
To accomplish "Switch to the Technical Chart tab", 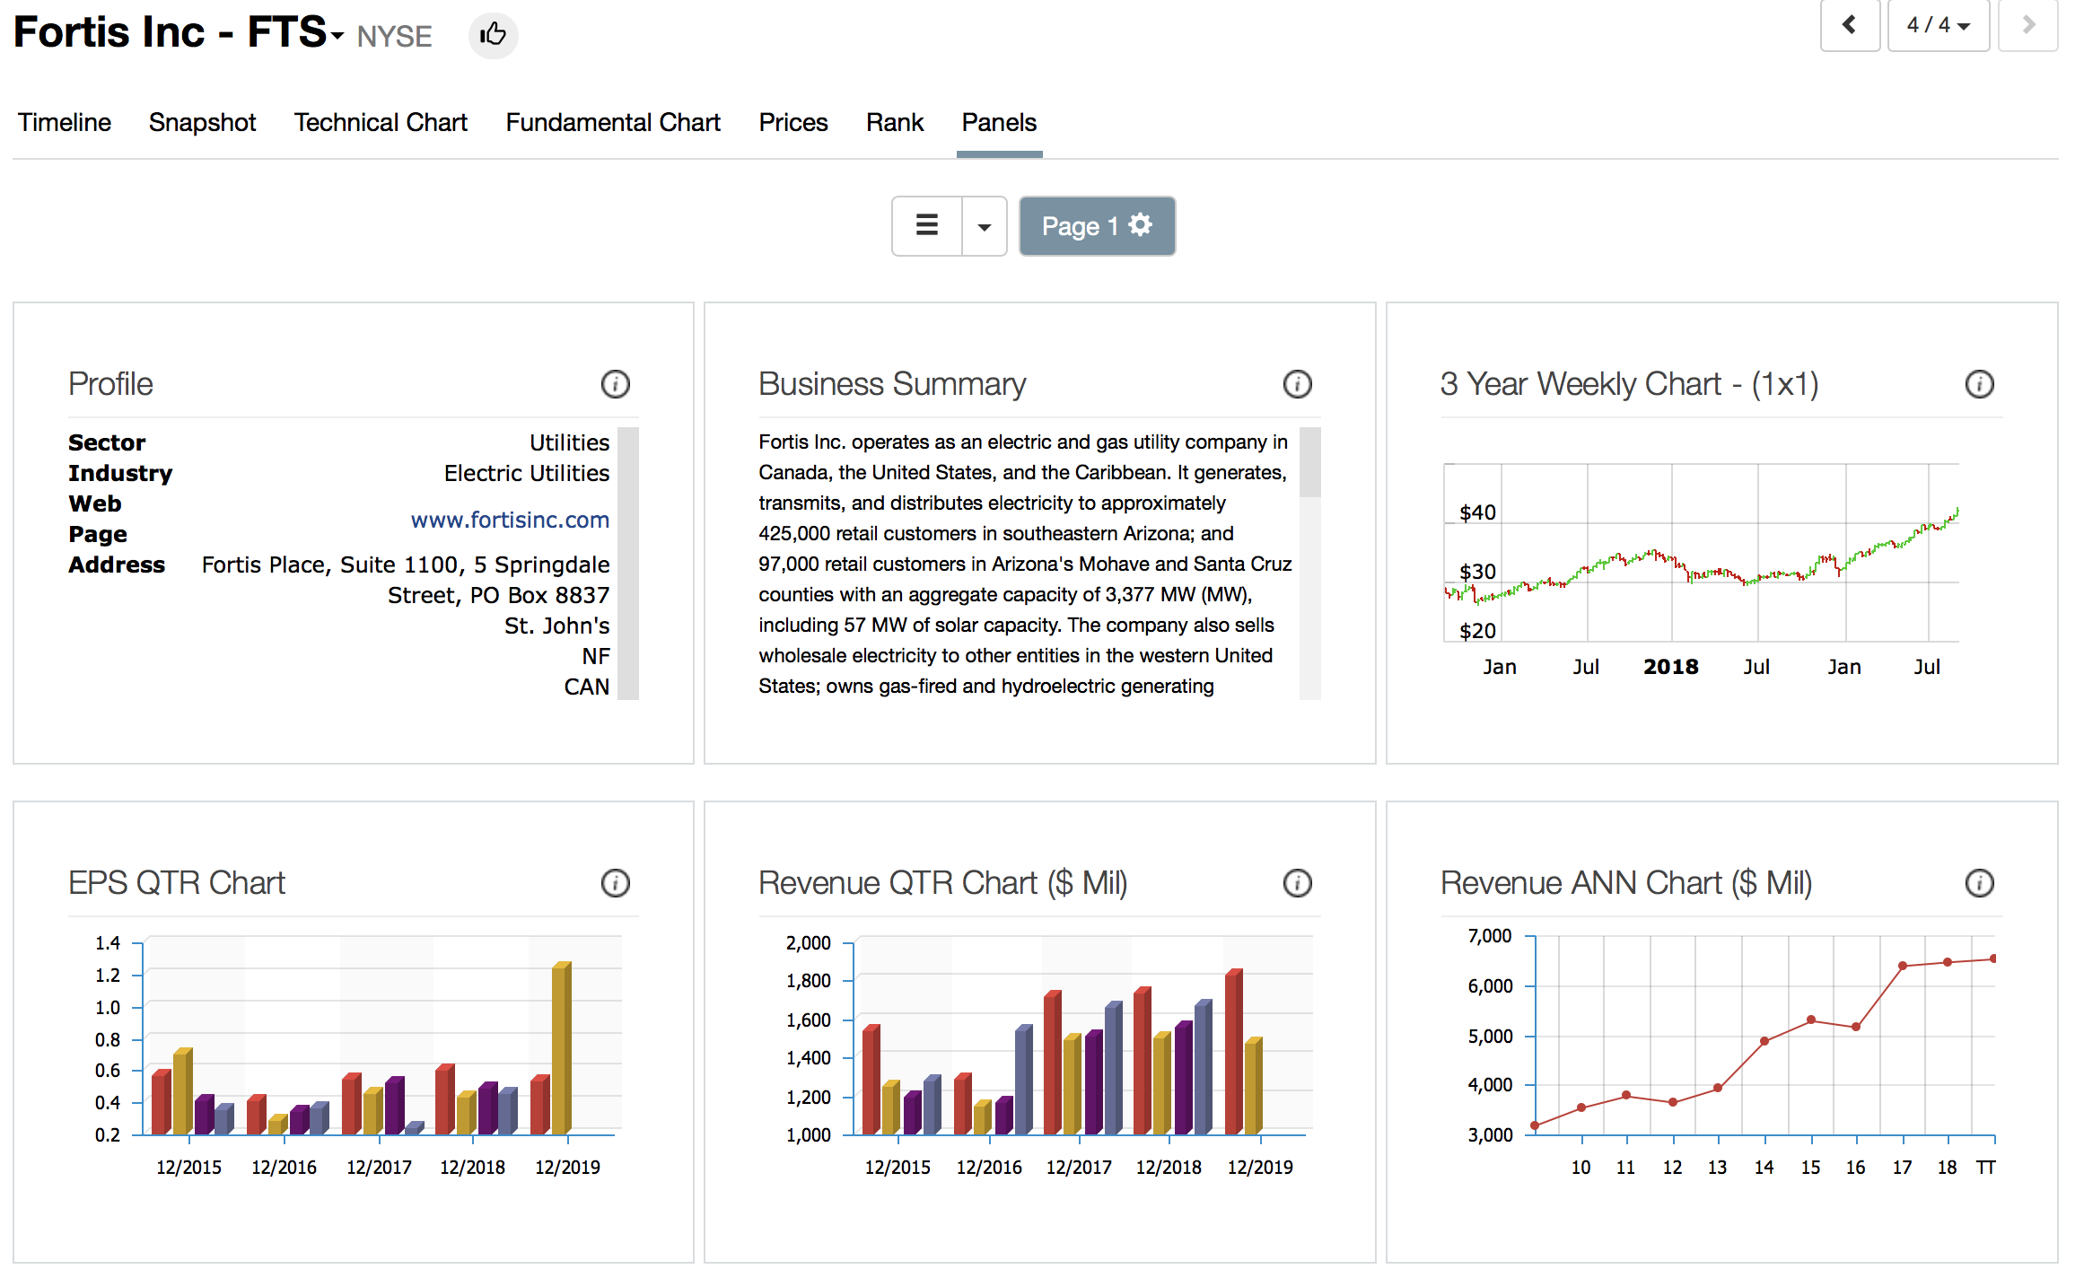I will (x=381, y=122).
